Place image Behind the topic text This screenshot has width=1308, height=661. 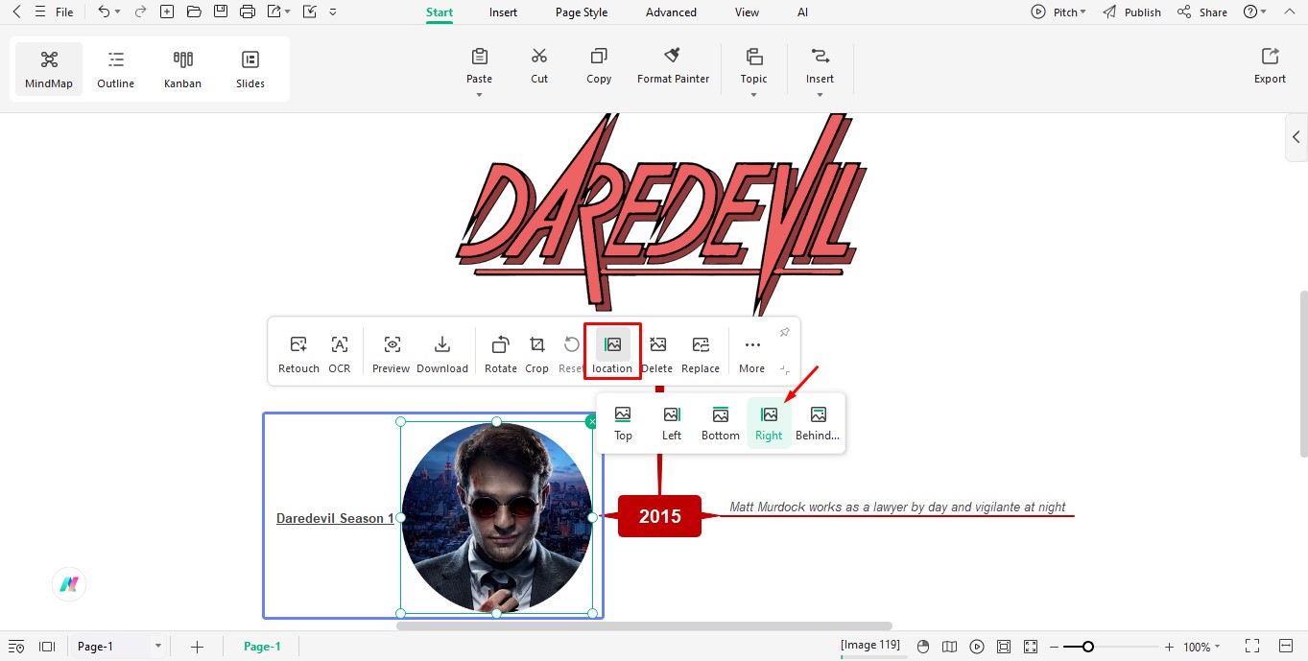pyautogui.click(x=818, y=422)
